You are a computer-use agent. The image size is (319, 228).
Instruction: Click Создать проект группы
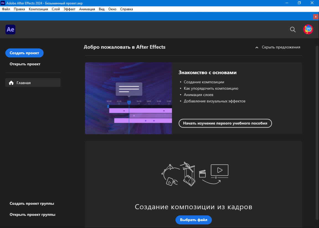(x=32, y=203)
